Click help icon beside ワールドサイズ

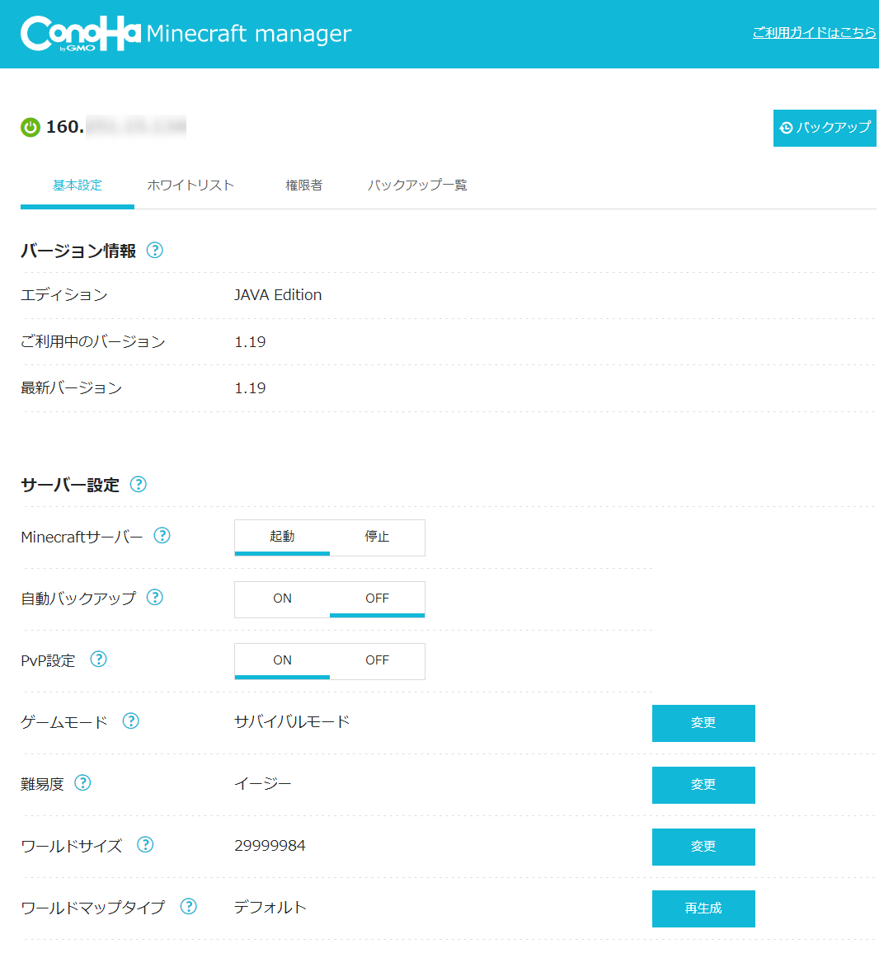pyautogui.click(x=146, y=845)
